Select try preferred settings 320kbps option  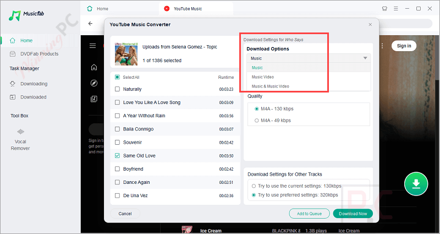tap(254, 195)
